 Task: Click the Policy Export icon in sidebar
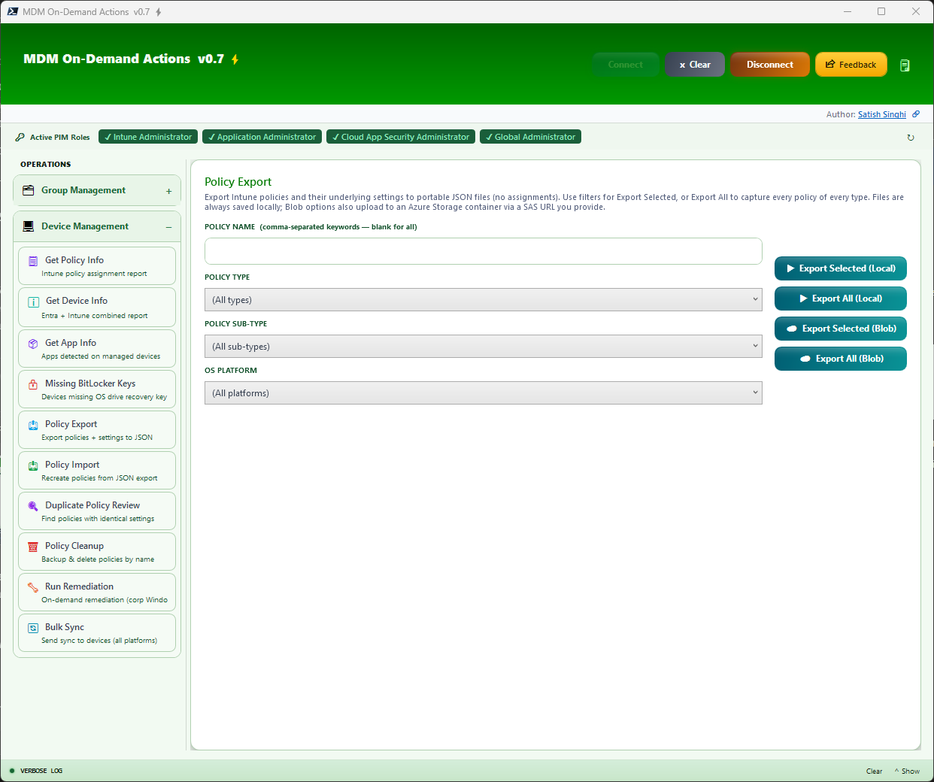click(33, 425)
